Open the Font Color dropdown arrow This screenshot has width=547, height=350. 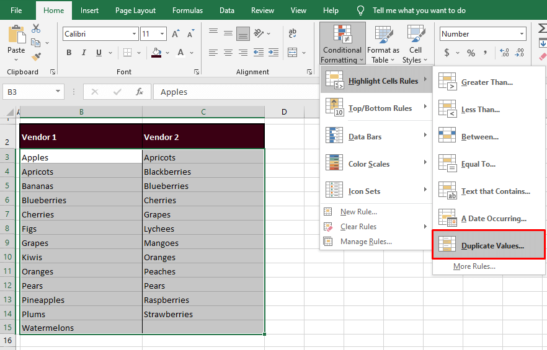tap(192, 53)
